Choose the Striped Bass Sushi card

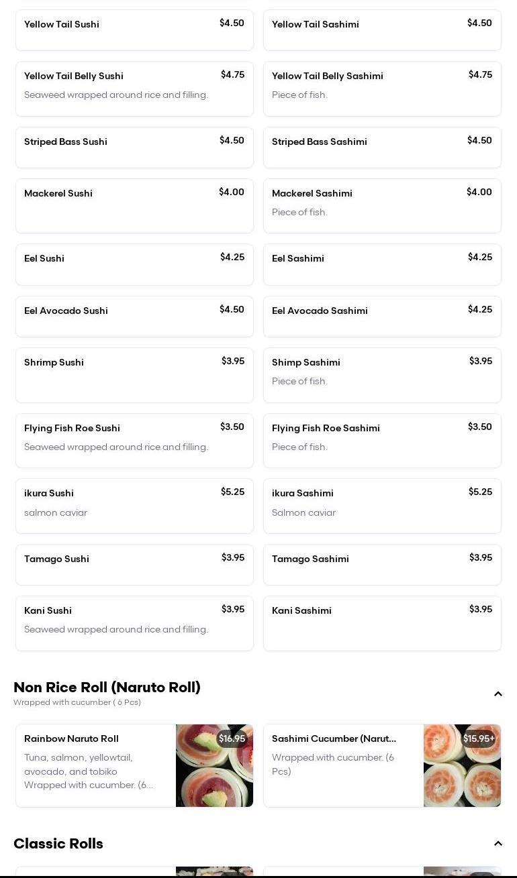pyautogui.click(x=134, y=148)
